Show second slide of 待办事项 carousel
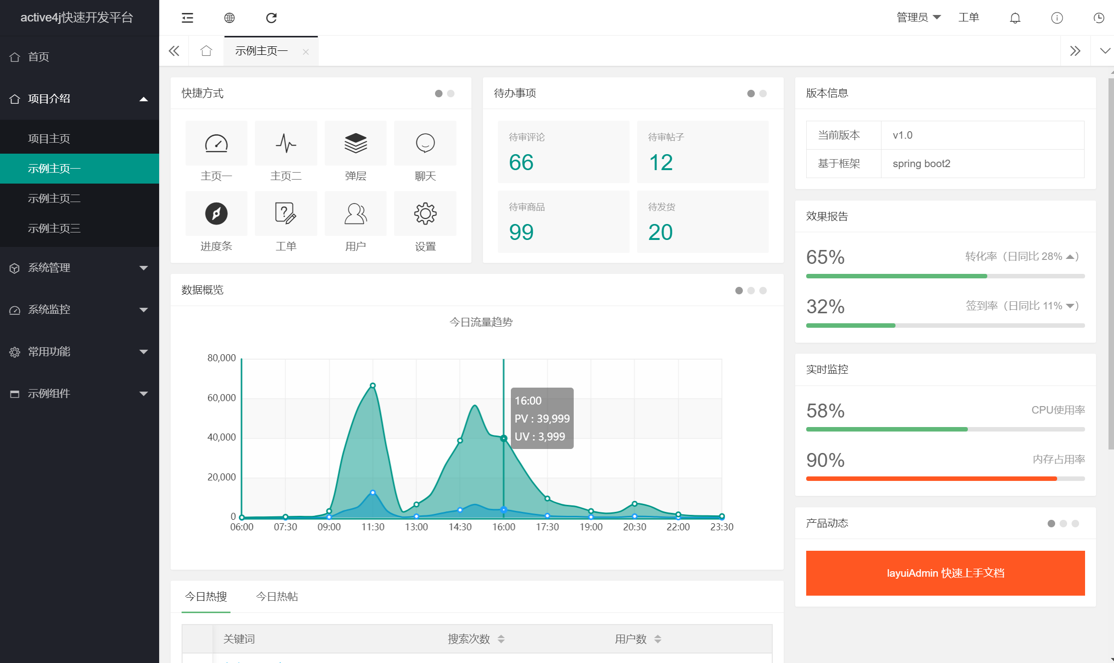This screenshot has width=1114, height=663. point(763,94)
